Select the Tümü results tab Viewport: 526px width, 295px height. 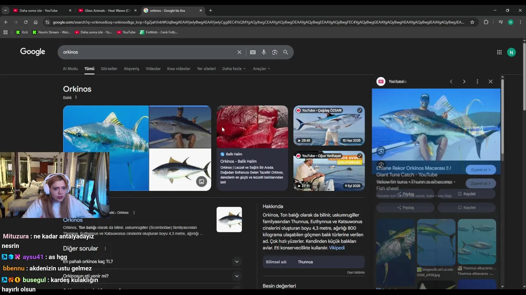[89, 69]
